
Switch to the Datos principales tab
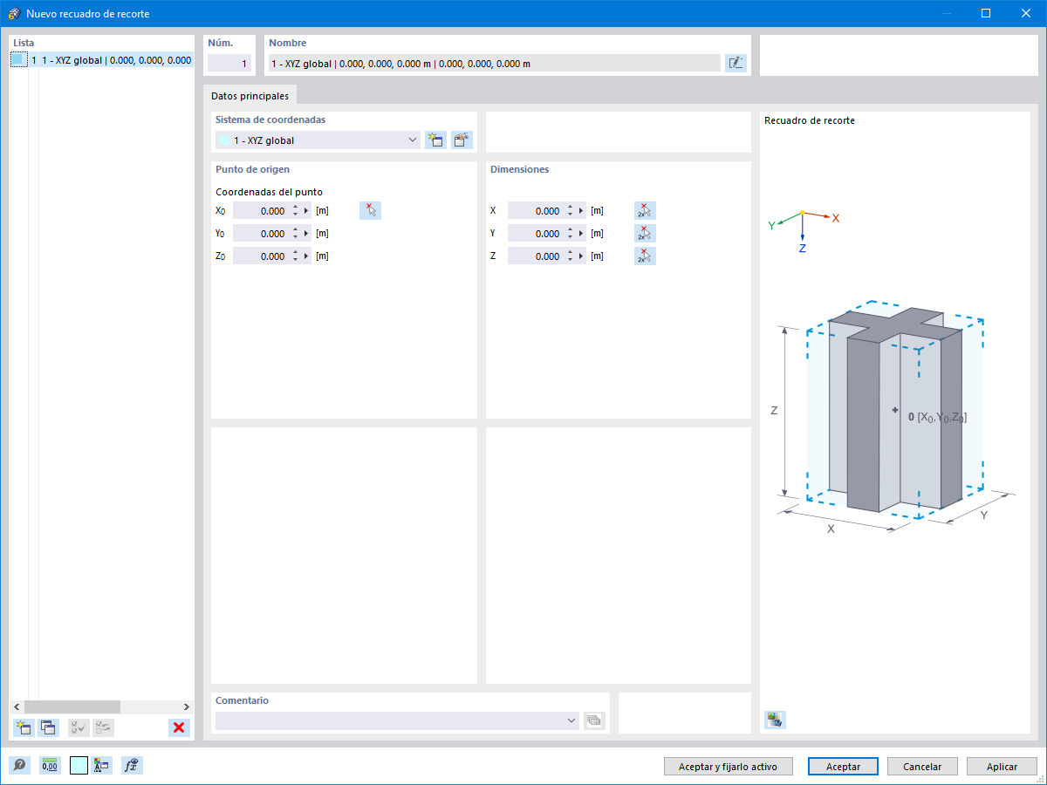250,96
